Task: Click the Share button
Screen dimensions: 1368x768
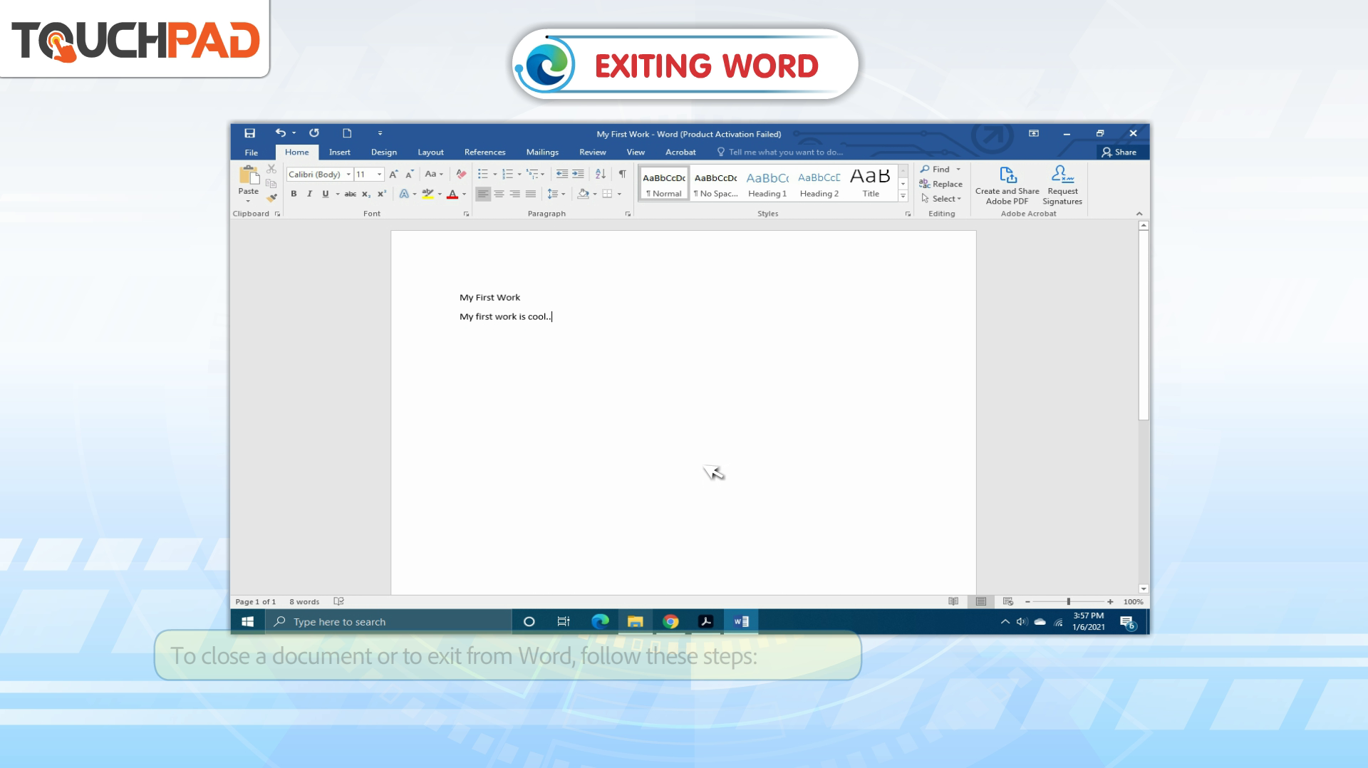Action: click(x=1119, y=152)
